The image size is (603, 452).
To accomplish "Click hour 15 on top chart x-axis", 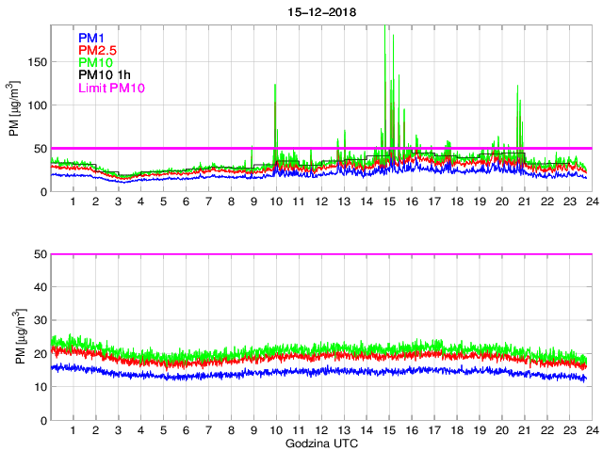I will click(388, 202).
